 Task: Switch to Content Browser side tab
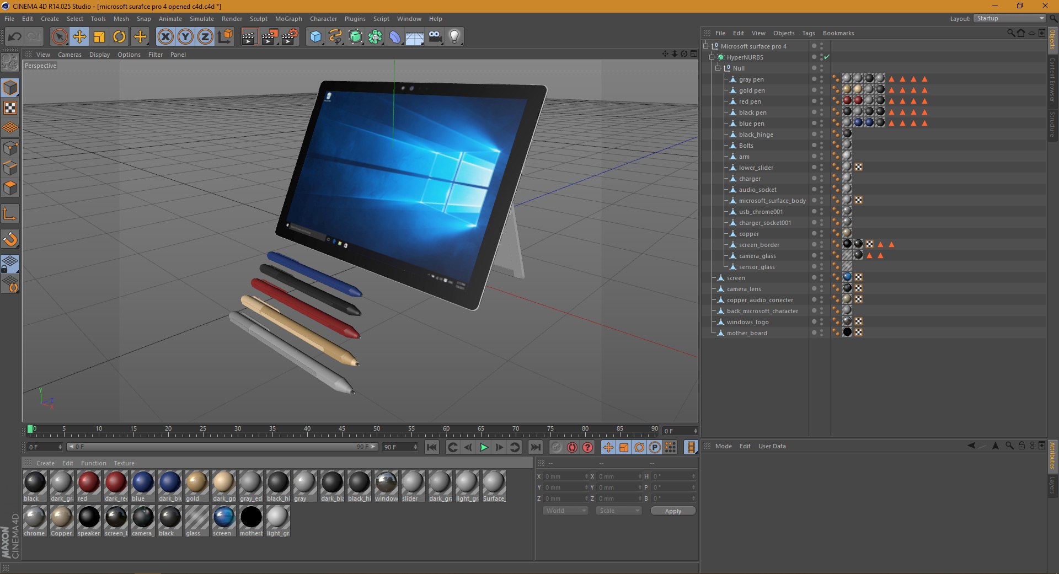tap(1052, 79)
